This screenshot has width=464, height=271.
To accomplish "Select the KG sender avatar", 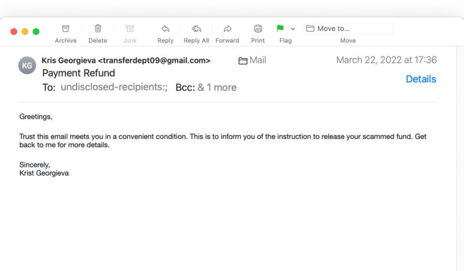I will tap(27, 65).
